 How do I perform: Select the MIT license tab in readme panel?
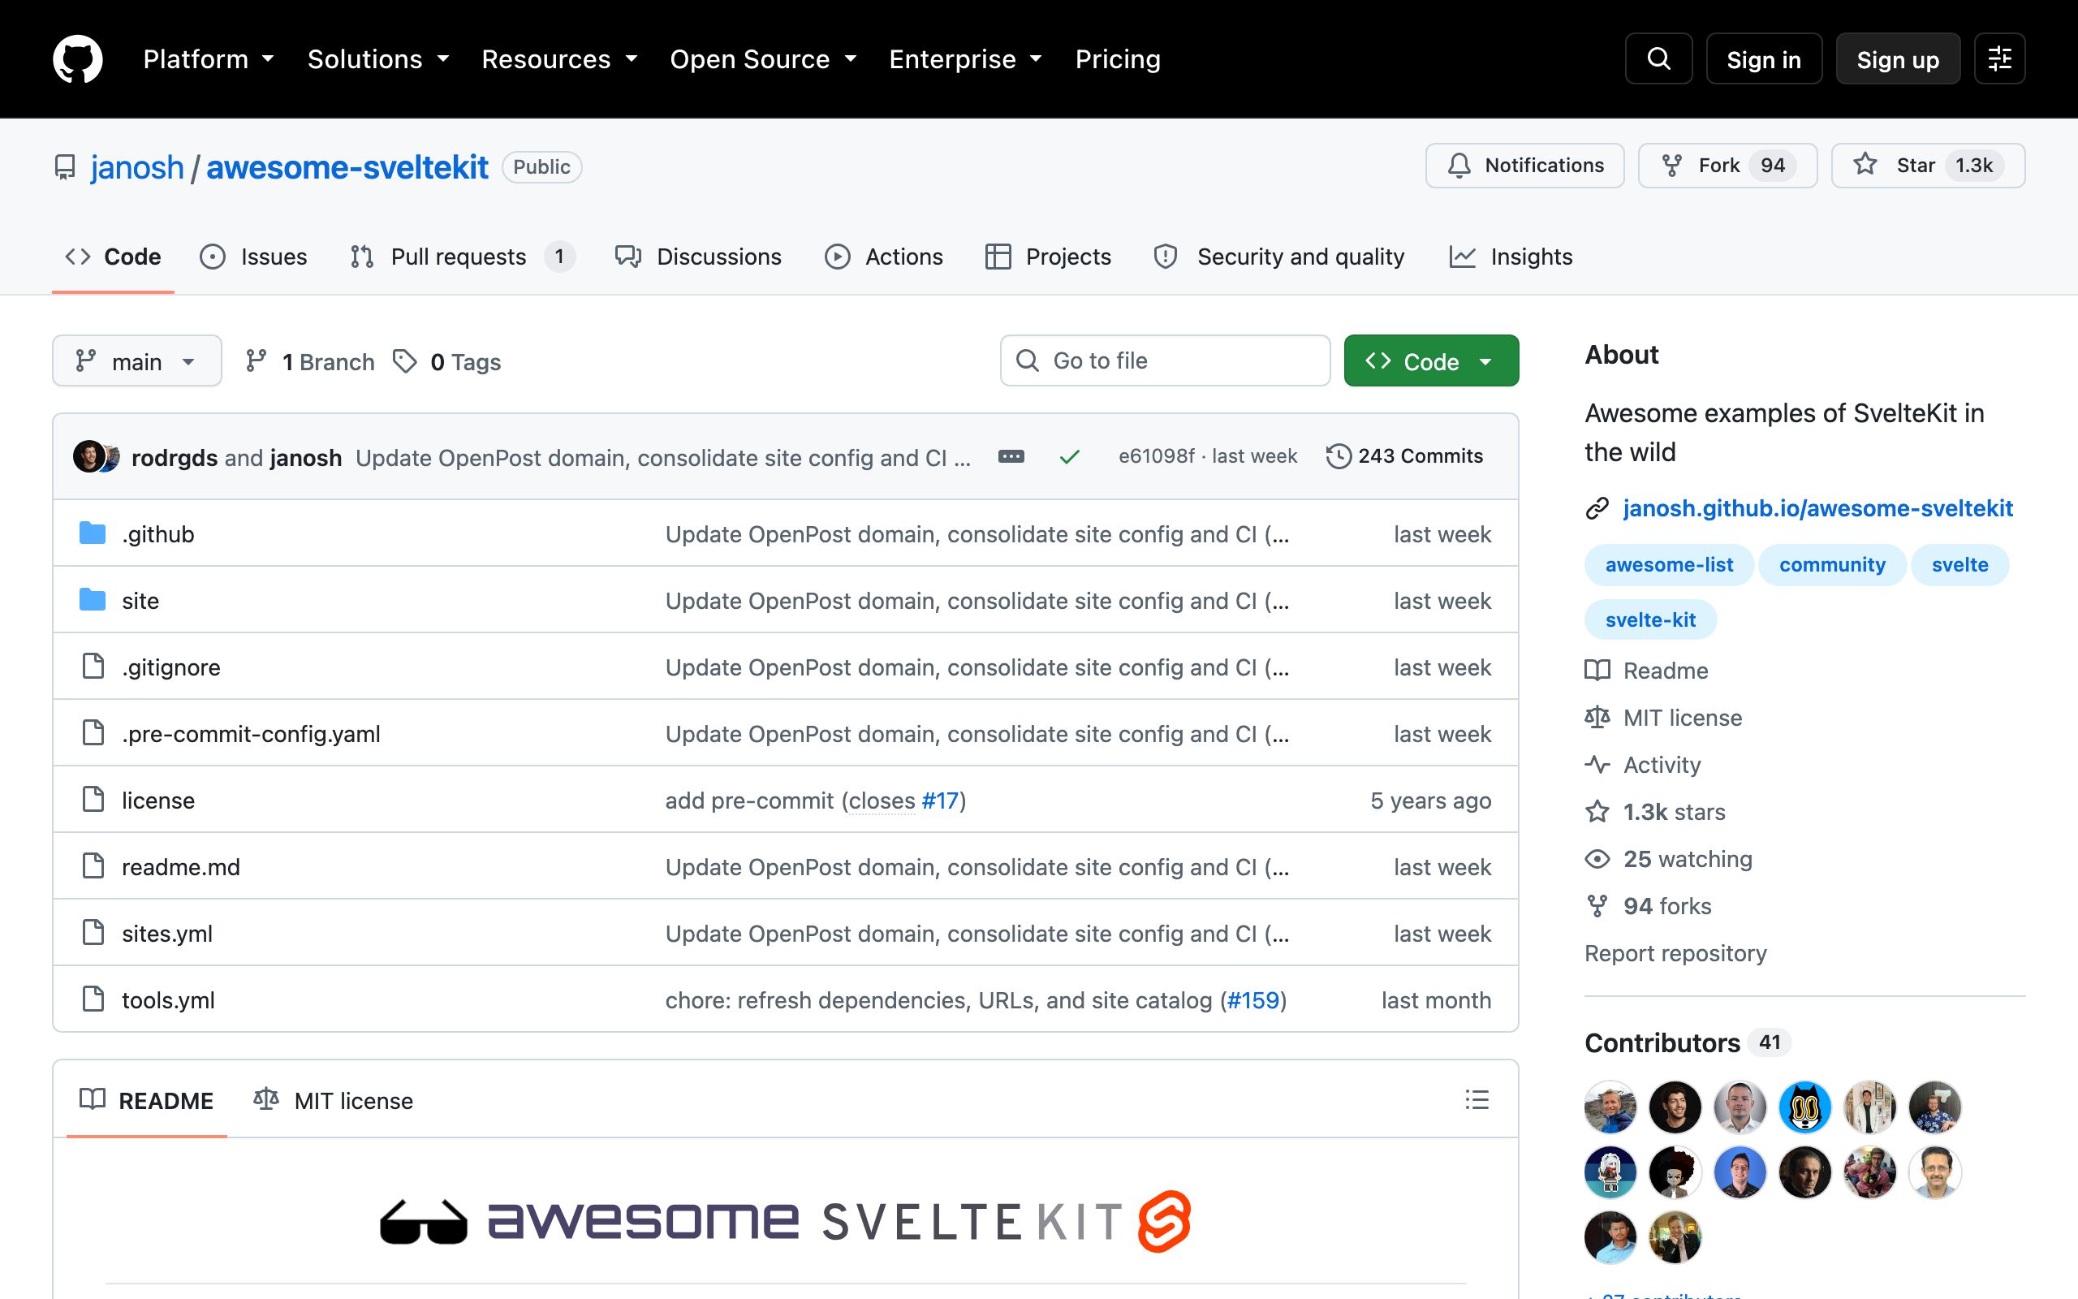pos(333,1101)
